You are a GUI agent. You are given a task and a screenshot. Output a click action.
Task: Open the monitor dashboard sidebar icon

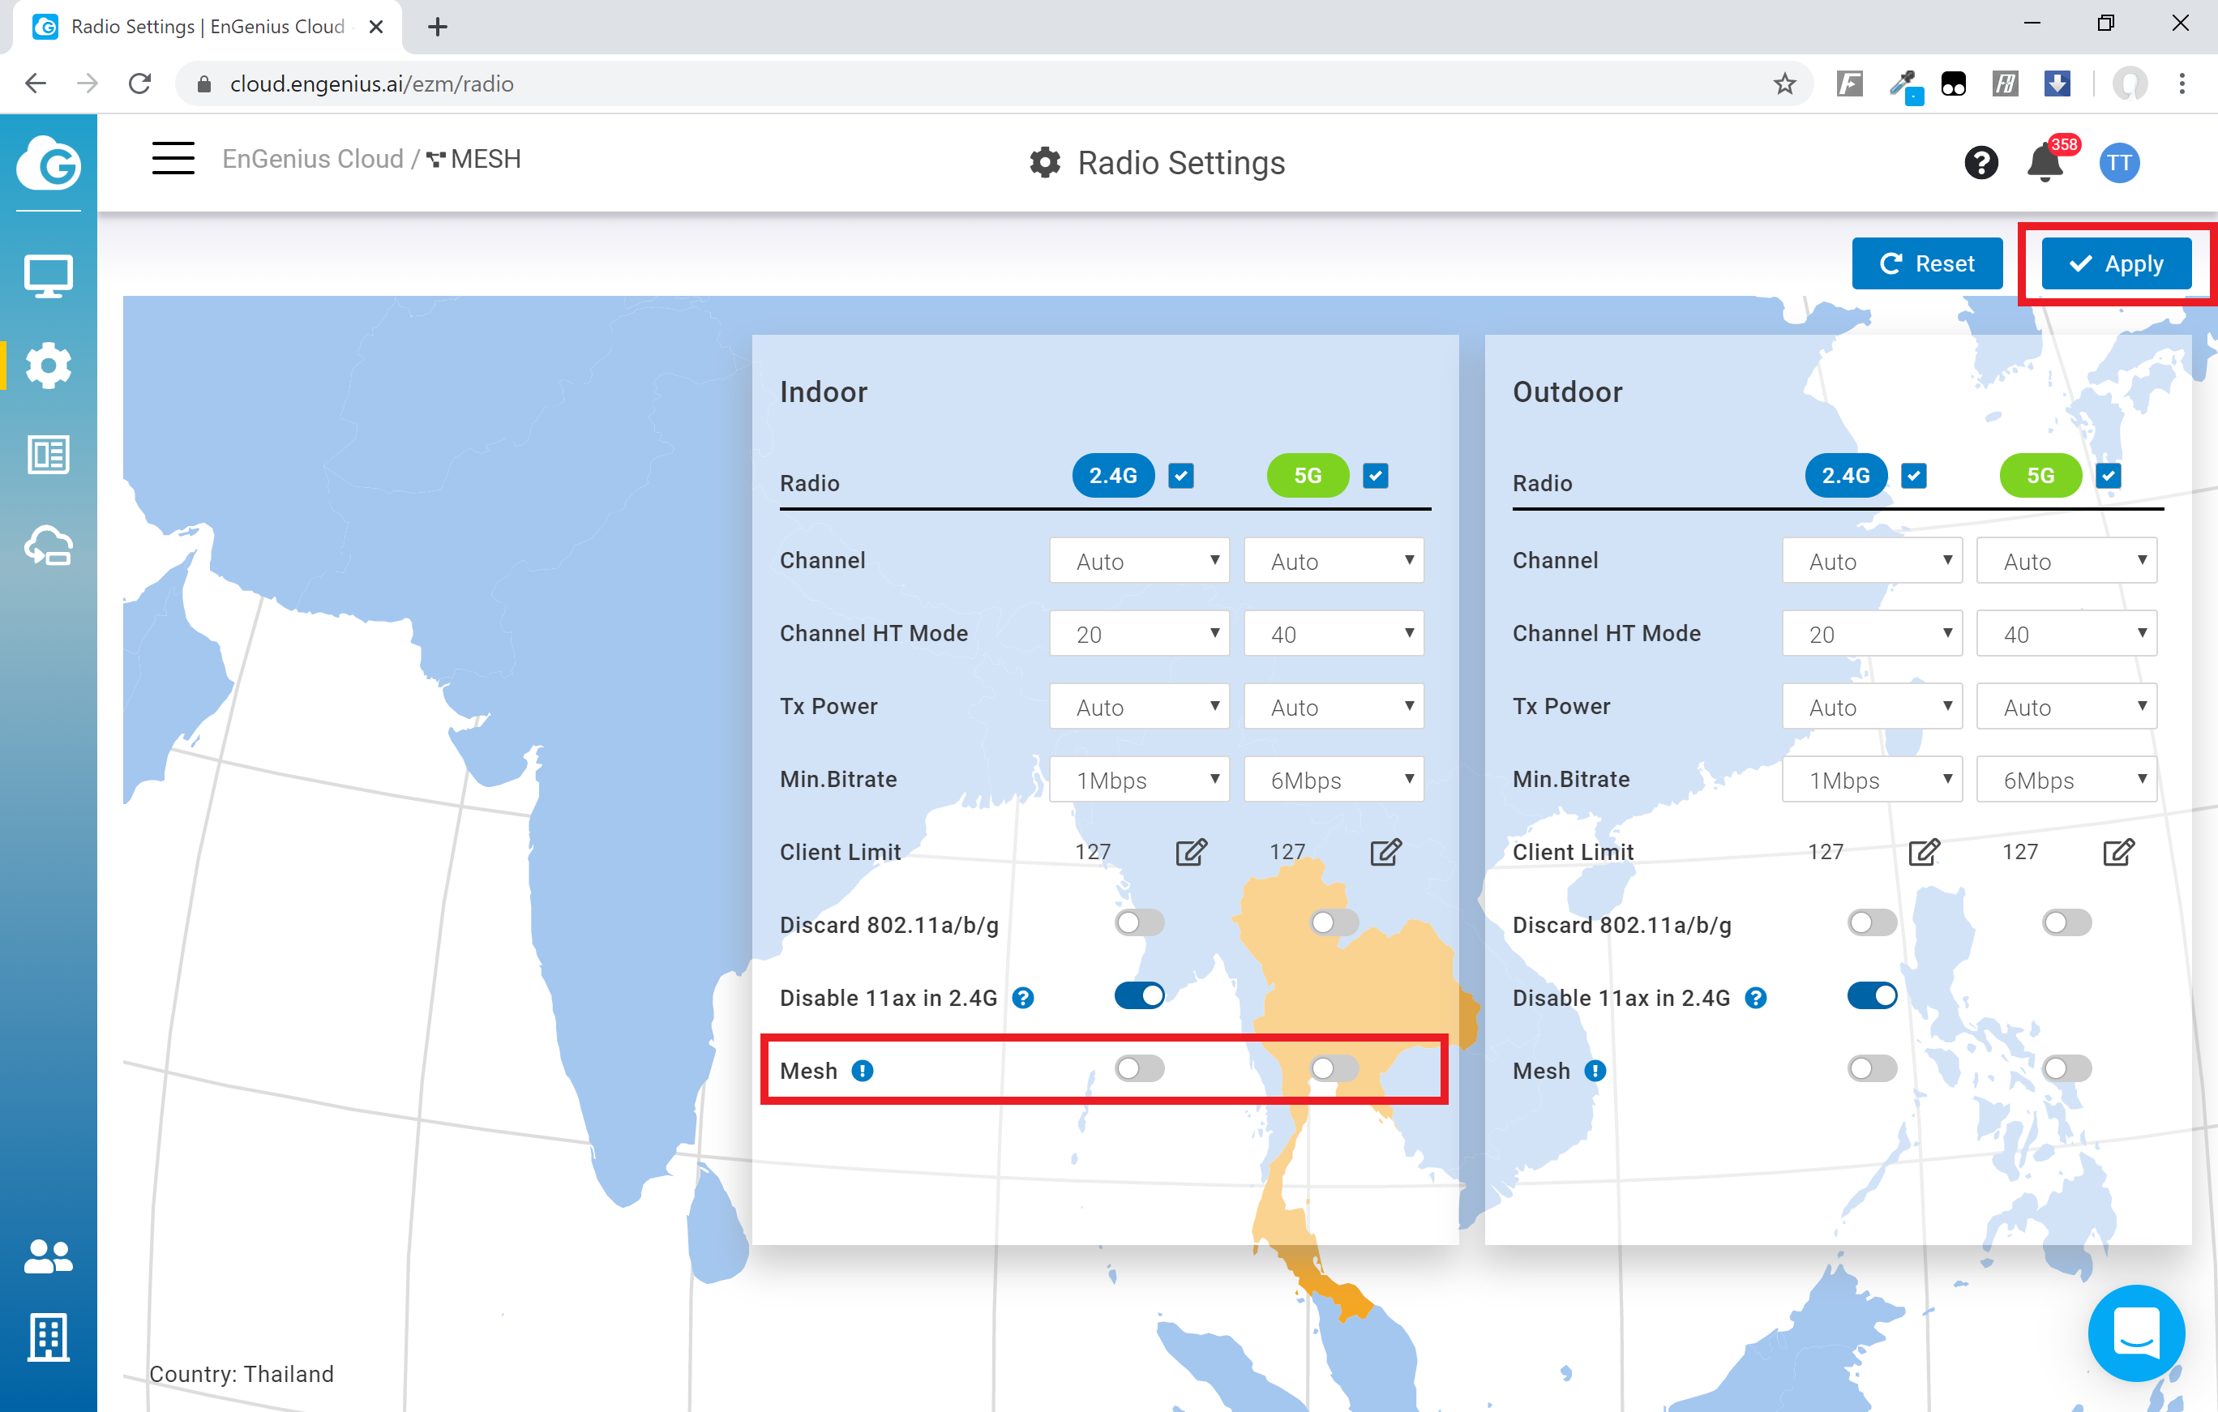[x=48, y=276]
